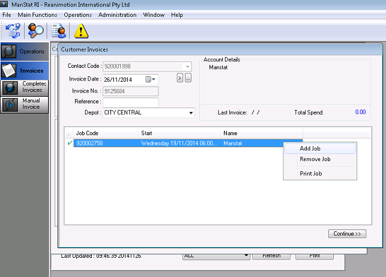Select Print Job in context menu
The width and height of the screenshot is (386, 277).
312,174
